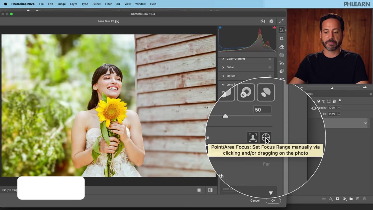Filter layers by adjustment layers icon

click(318, 101)
